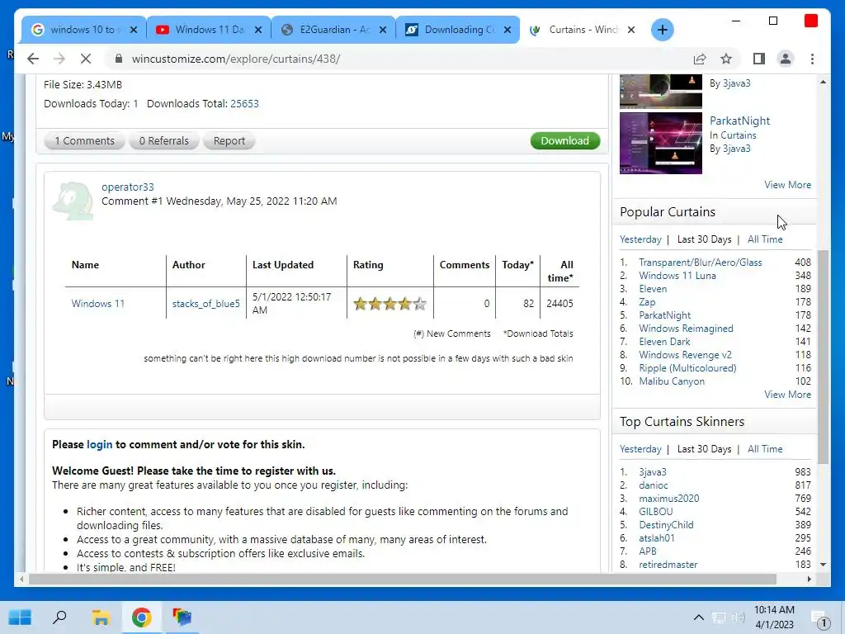Open Windows 11 Luna curtain
Image resolution: width=845 pixels, height=634 pixels.
tap(677, 276)
